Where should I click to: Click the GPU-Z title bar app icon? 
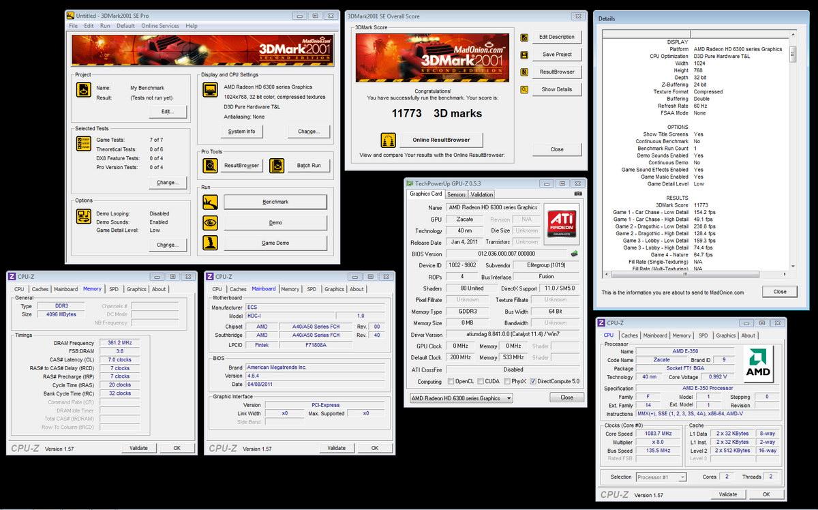click(409, 183)
